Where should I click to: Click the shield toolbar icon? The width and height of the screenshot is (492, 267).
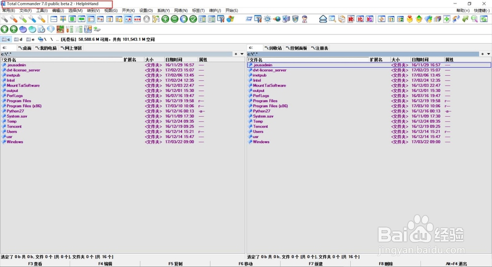[x=295, y=19]
